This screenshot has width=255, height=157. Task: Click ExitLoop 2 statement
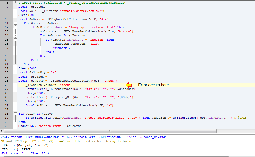(x=61, y=48)
